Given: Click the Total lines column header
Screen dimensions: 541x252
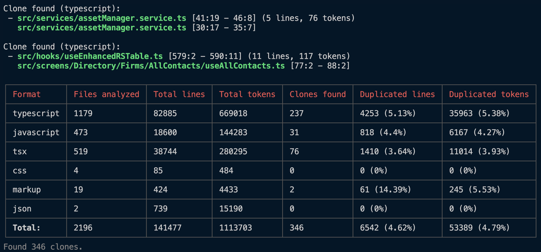Looking at the screenshot, I should tap(179, 94).
